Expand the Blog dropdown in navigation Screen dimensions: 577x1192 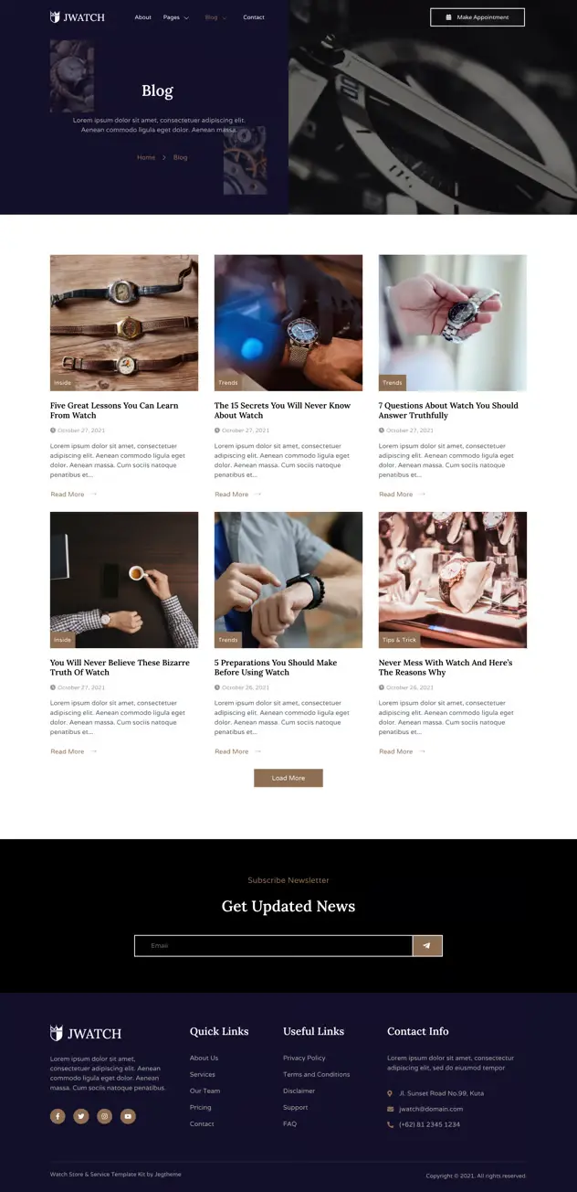tap(216, 17)
